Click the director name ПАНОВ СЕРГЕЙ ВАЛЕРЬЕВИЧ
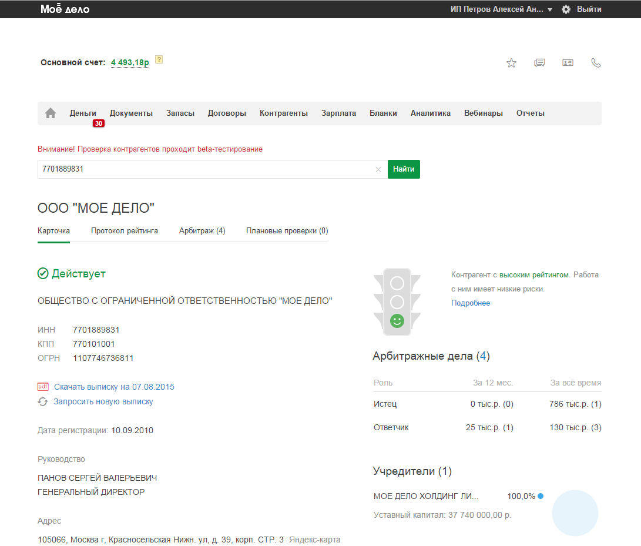Image resolution: width=641 pixels, height=546 pixels. (x=98, y=478)
